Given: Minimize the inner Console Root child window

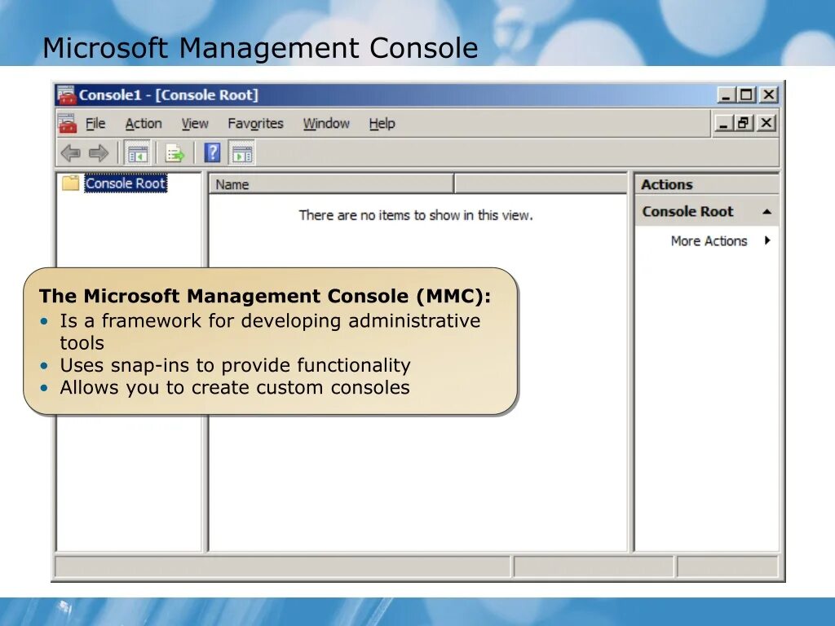Looking at the screenshot, I should pos(722,124).
